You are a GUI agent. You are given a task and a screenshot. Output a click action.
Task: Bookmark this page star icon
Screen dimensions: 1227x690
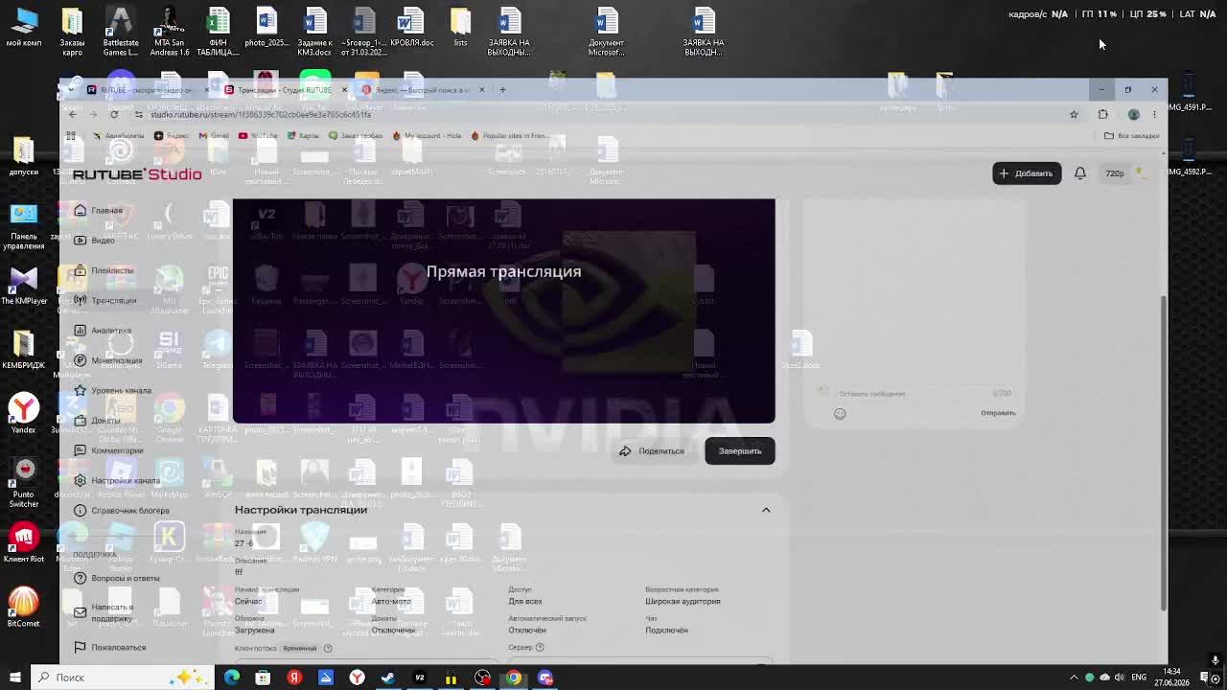click(1074, 114)
